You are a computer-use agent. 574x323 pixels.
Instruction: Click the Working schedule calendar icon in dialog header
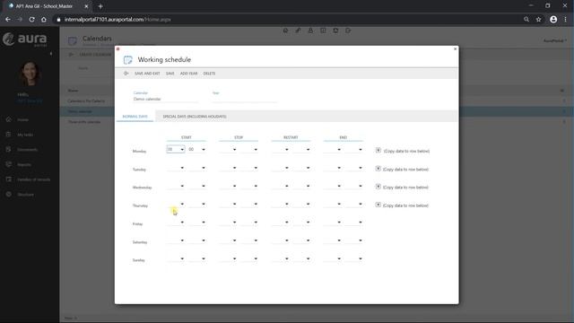tap(127, 60)
